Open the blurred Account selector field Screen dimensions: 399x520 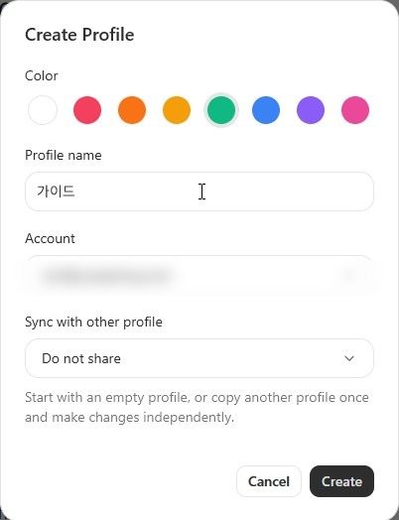199,275
